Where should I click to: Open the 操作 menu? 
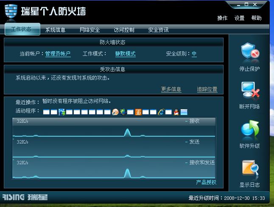(x=222, y=18)
